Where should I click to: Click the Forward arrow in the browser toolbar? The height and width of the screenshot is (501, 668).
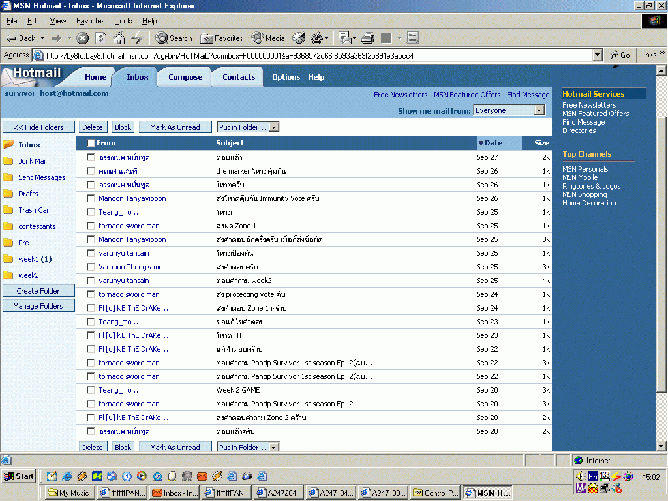tap(56, 38)
